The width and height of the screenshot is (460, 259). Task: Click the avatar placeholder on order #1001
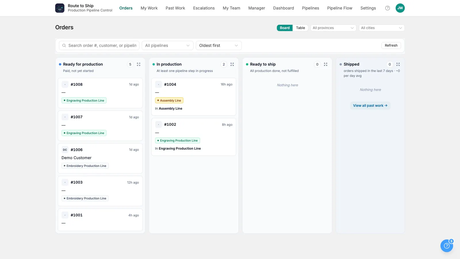coord(65,215)
